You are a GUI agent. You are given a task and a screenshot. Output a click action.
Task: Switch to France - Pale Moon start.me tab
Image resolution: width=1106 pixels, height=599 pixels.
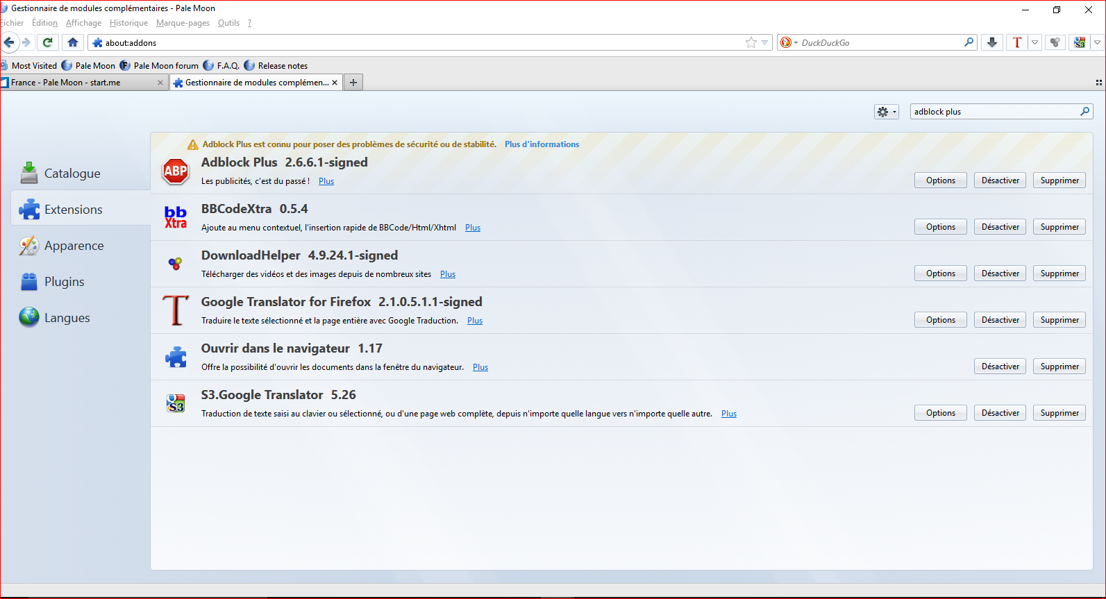(x=84, y=83)
